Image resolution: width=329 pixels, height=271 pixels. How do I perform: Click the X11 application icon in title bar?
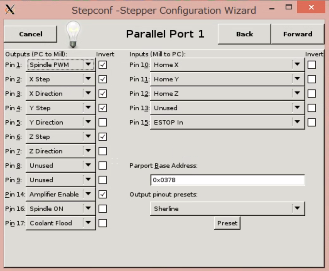[x=10, y=9]
